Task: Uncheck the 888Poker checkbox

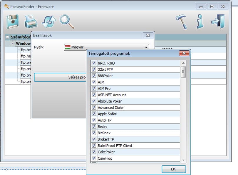Action: tap(94, 76)
